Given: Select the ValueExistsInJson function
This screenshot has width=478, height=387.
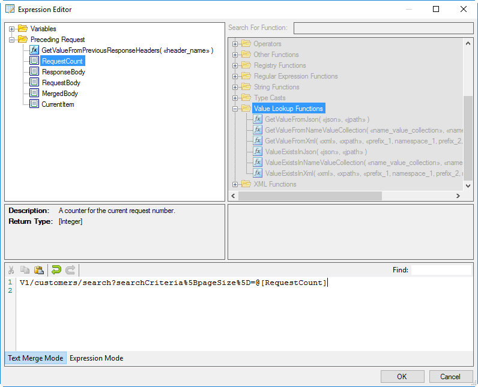Looking at the screenshot, I should (x=316, y=152).
